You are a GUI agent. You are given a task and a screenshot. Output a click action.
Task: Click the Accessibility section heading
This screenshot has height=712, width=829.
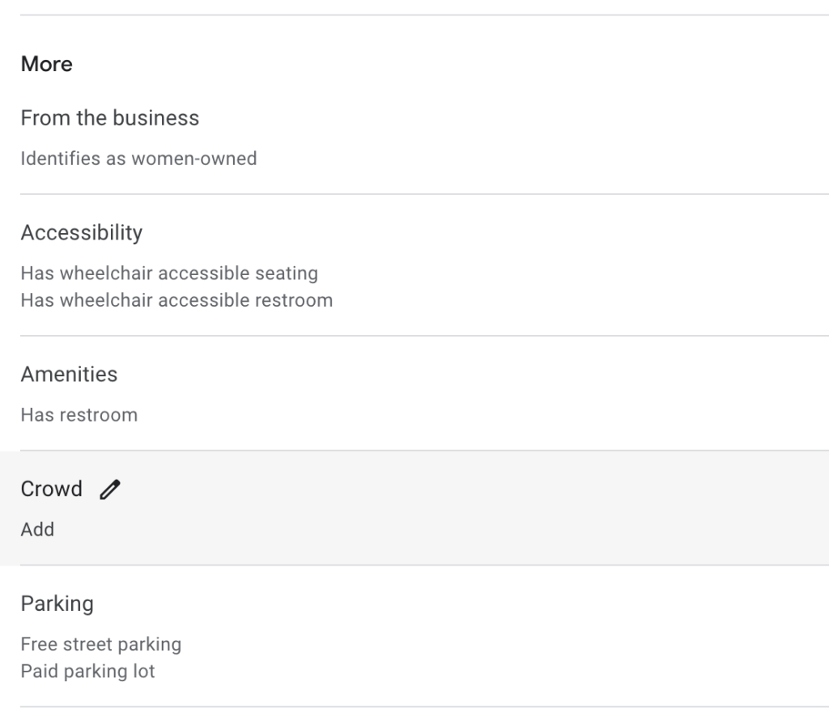click(x=81, y=233)
